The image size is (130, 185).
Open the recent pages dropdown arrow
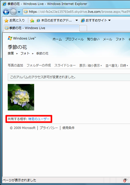tap(19, 12)
